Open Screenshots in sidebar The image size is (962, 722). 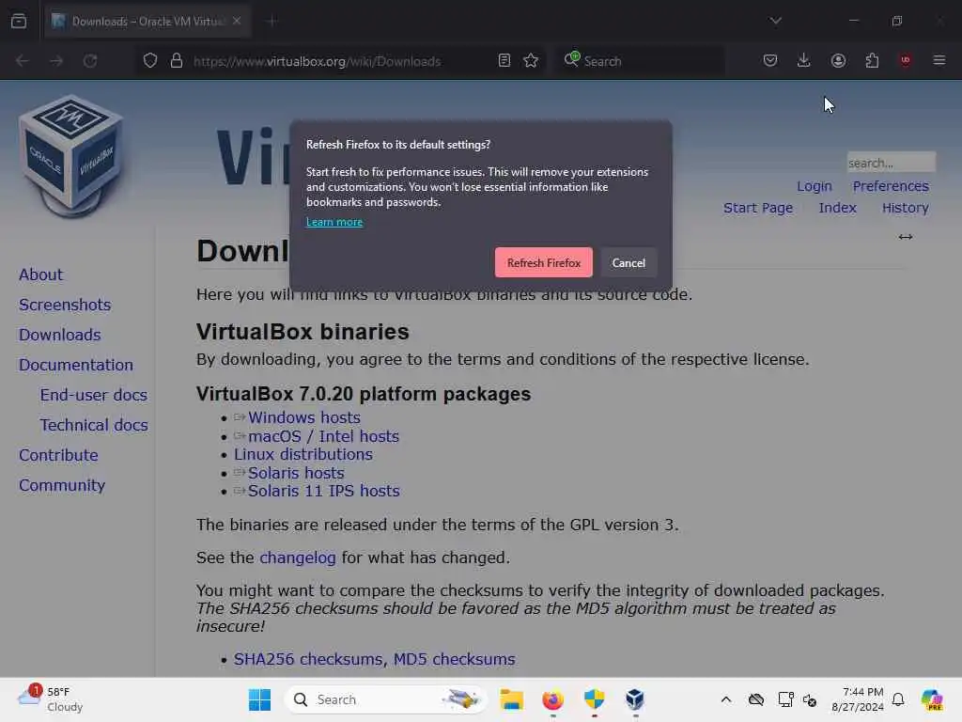point(65,305)
